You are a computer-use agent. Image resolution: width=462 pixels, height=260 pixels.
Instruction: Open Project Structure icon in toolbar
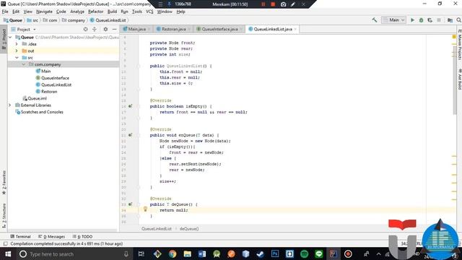[450, 20]
